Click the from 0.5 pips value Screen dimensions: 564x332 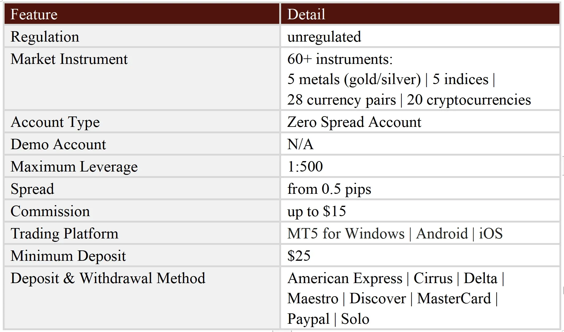click(x=329, y=189)
